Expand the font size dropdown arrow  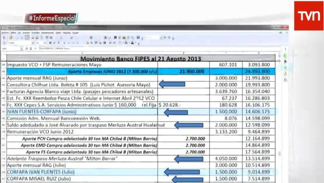45,43
